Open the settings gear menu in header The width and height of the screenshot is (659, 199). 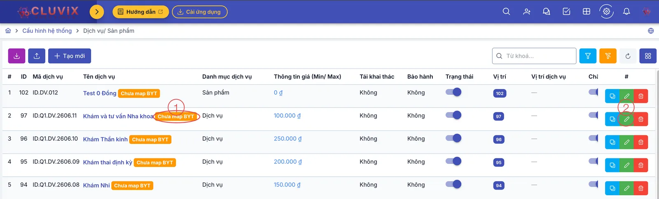click(607, 11)
